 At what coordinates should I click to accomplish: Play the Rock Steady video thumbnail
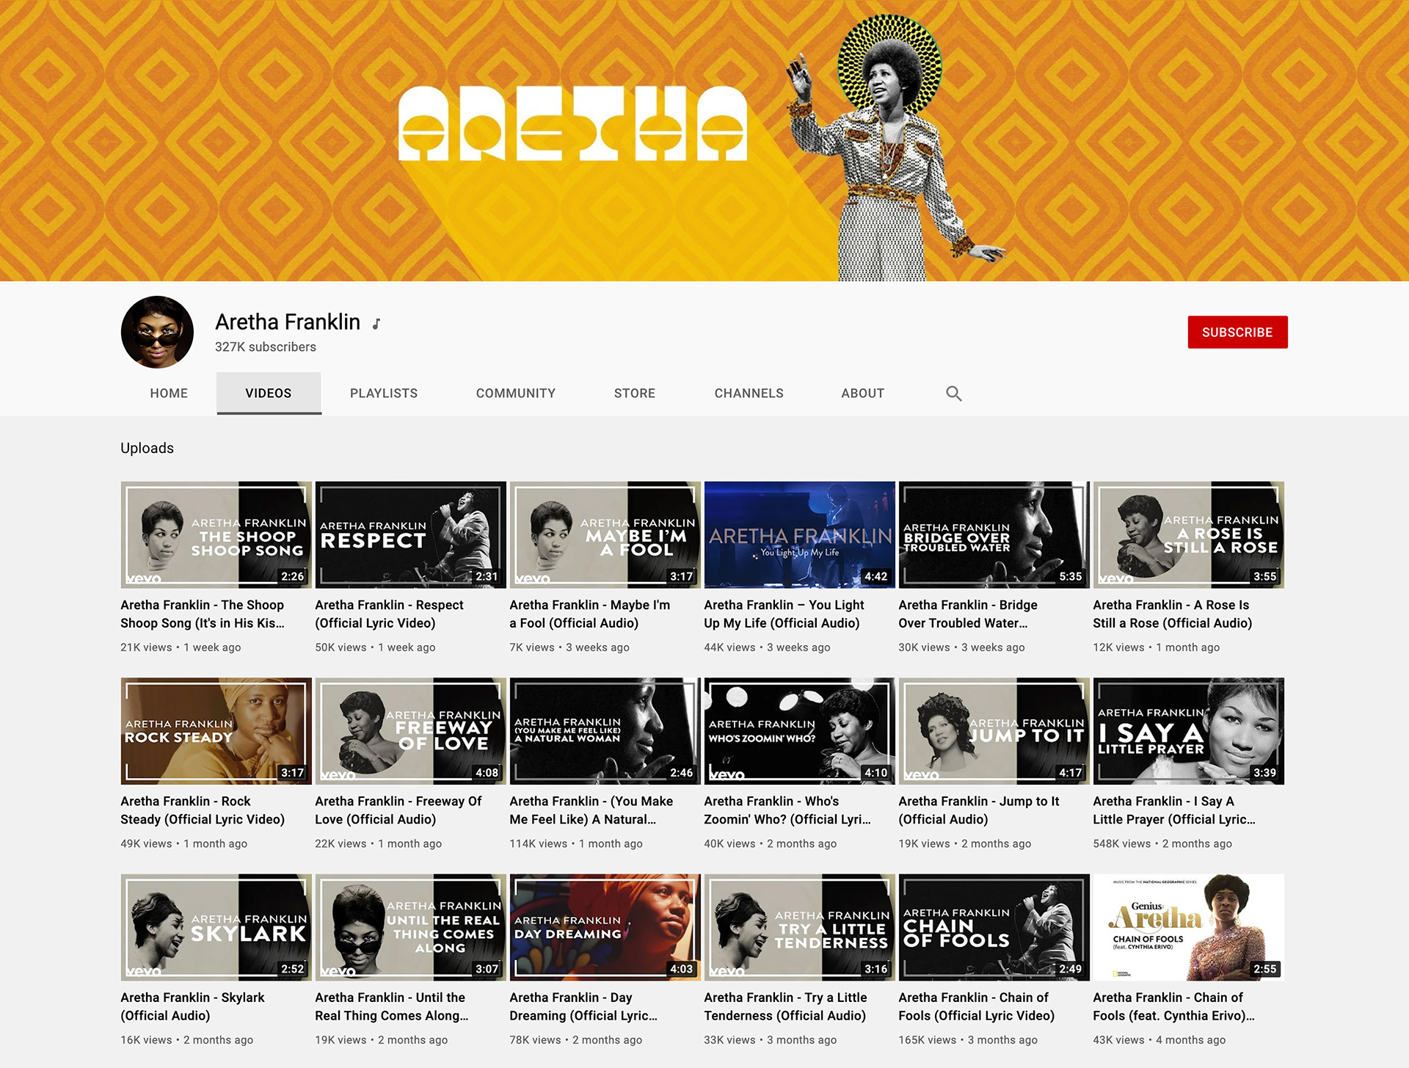point(216,731)
